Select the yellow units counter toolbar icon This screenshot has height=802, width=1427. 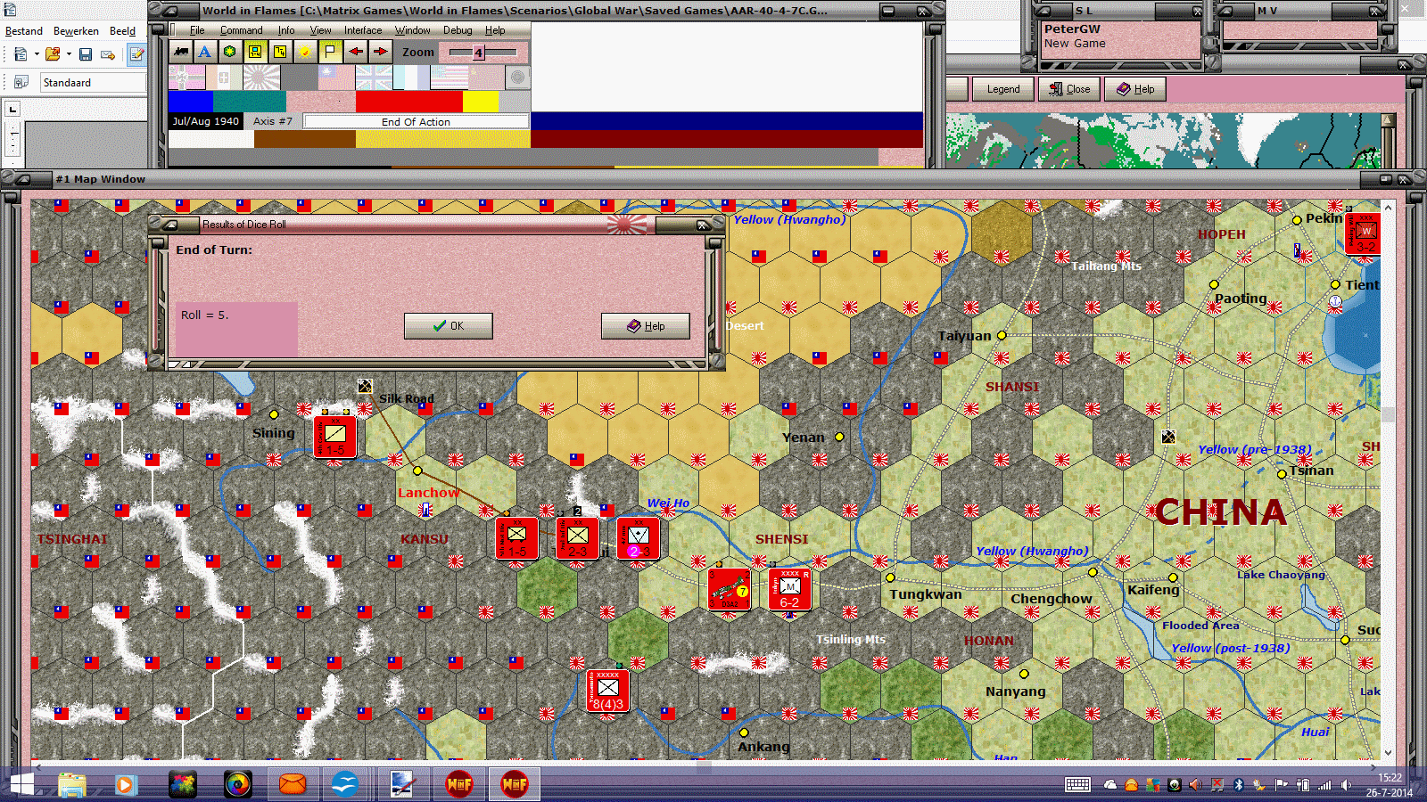[254, 52]
